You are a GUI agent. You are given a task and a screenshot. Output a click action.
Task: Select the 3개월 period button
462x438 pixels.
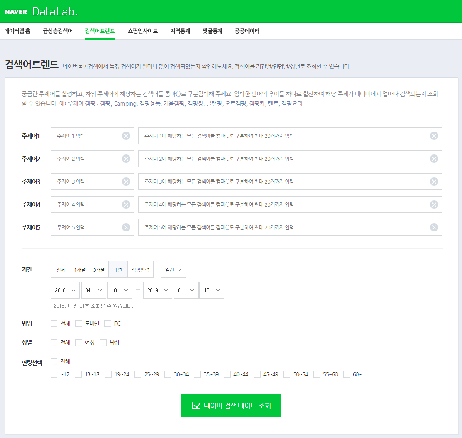99,269
